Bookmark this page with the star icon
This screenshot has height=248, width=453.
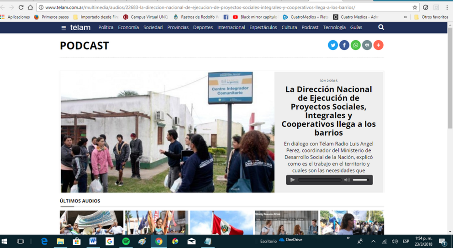(415, 7)
